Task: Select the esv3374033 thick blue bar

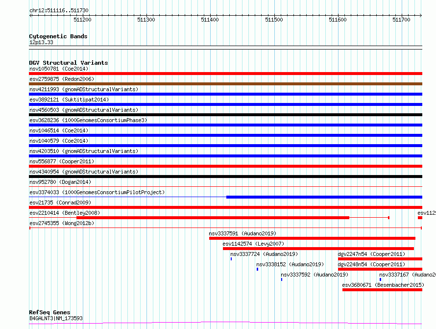Action: coord(324,197)
